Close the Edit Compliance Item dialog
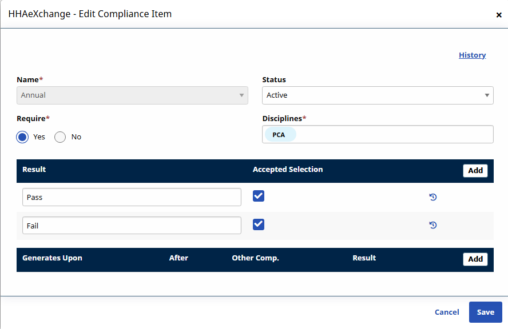This screenshot has height=329, width=508. pos(499,15)
